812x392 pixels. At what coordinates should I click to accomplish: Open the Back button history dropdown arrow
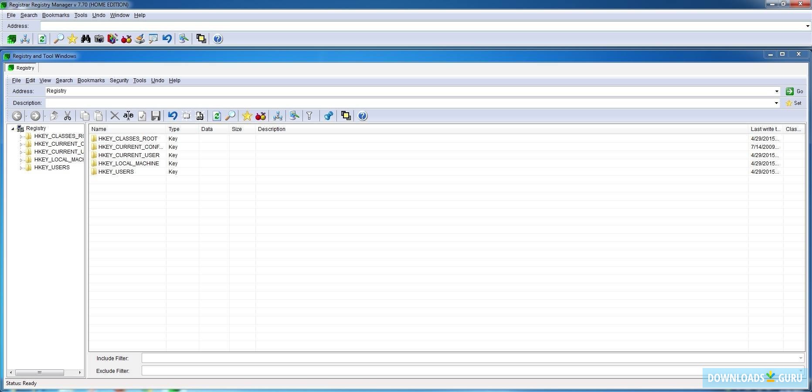click(x=26, y=116)
